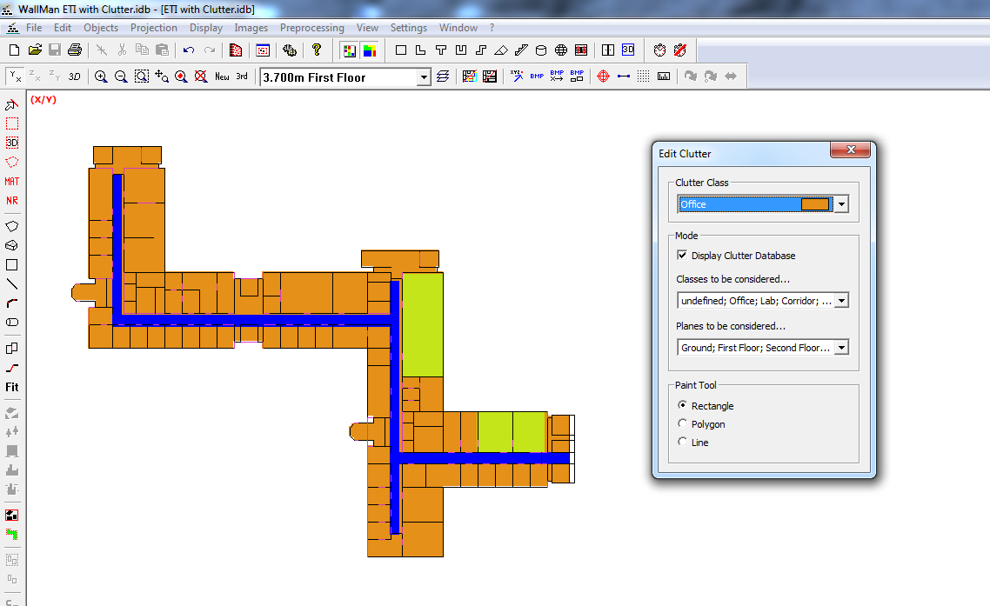
Task: Switch to 3D view in view toolbar
Action: pos(75,77)
